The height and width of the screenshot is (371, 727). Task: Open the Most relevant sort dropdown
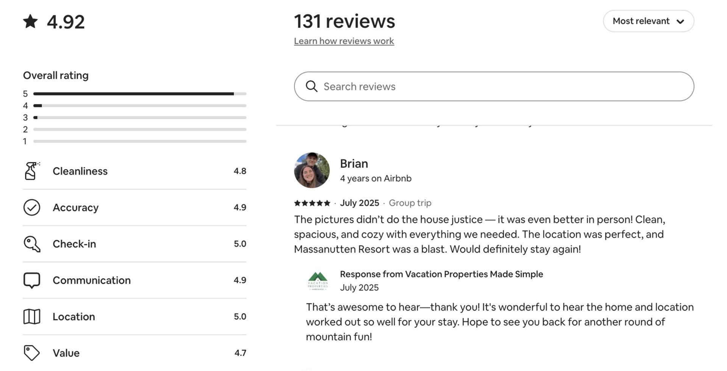(648, 21)
